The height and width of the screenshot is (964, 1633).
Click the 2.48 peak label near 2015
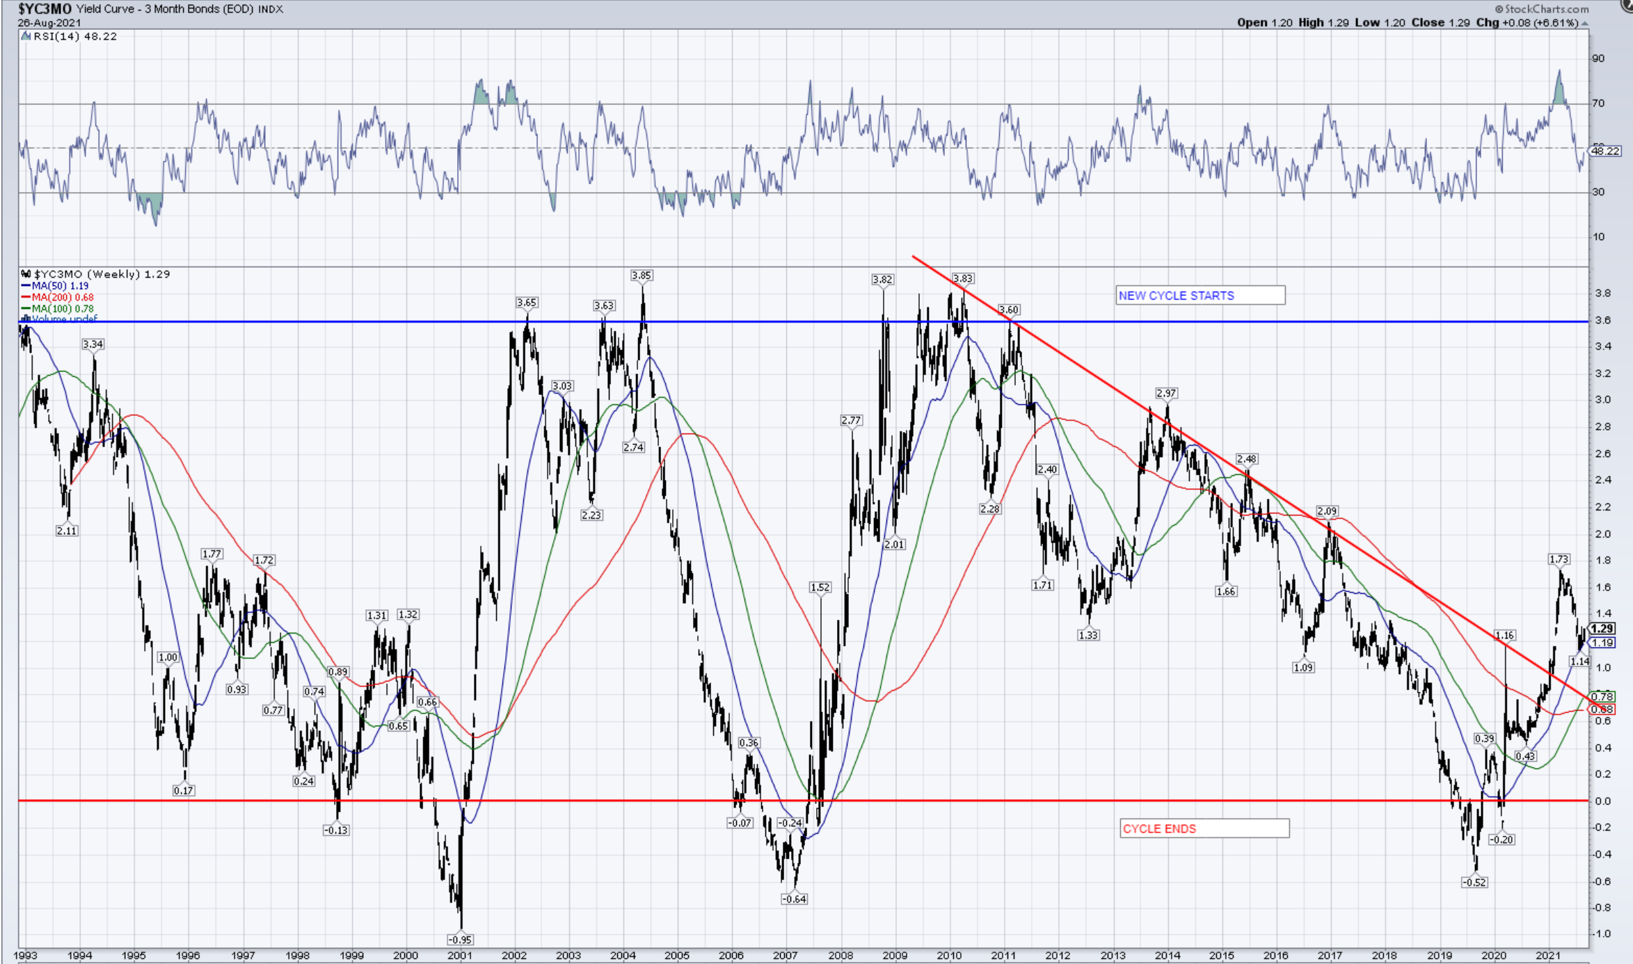1247,459
